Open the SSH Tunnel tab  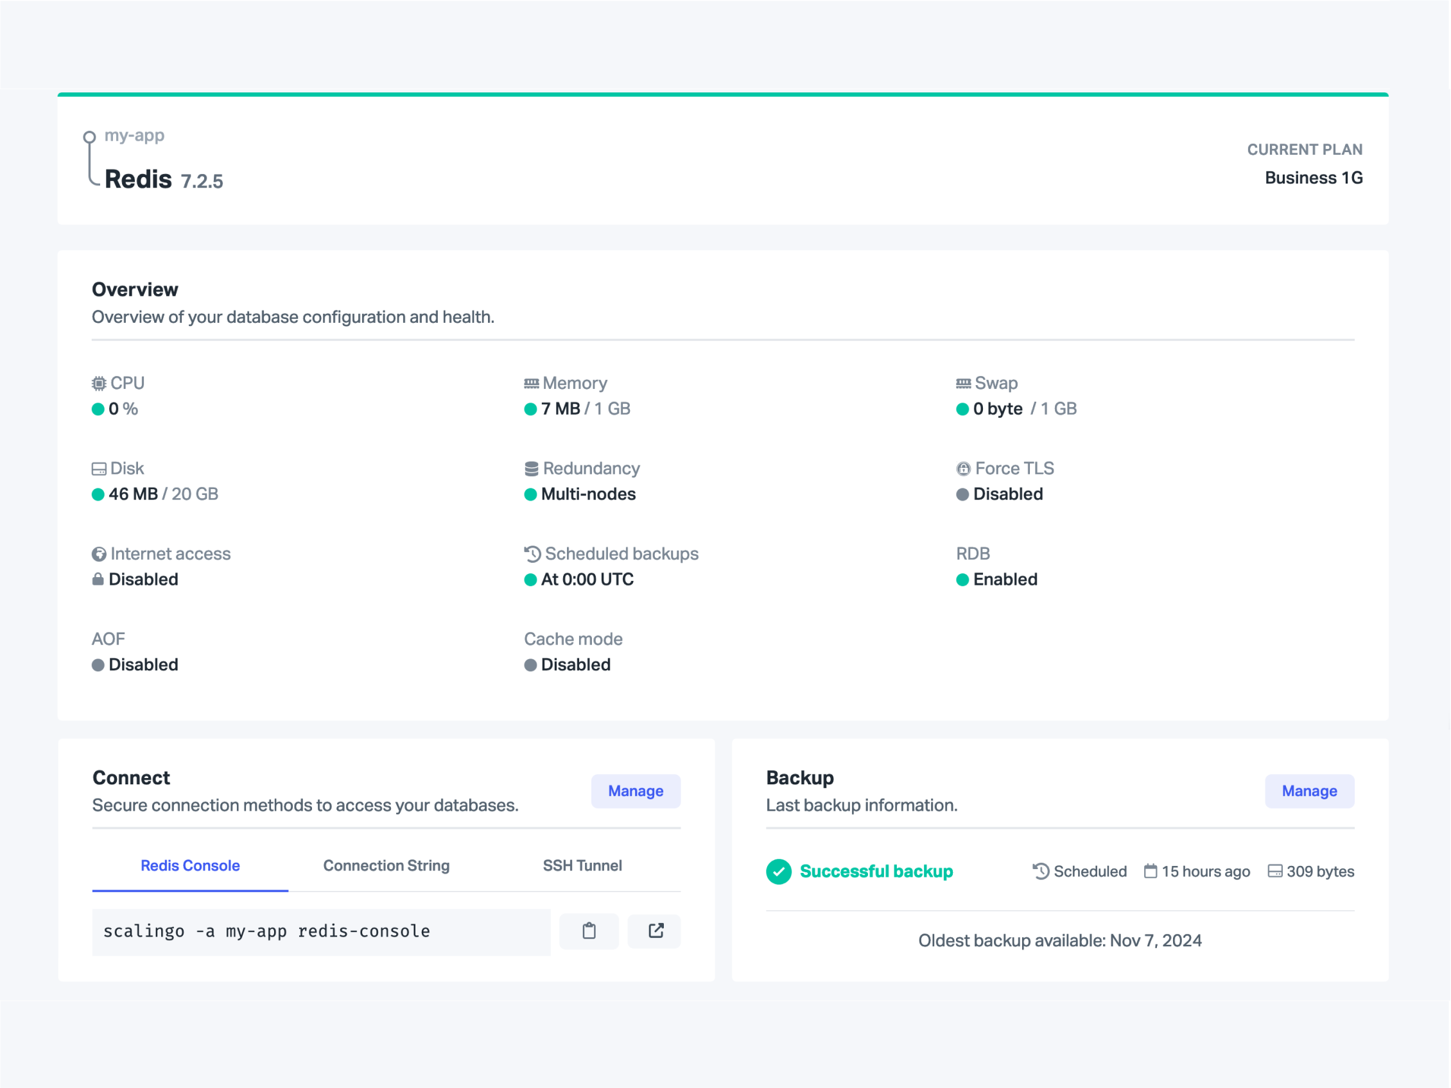tap(582, 866)
